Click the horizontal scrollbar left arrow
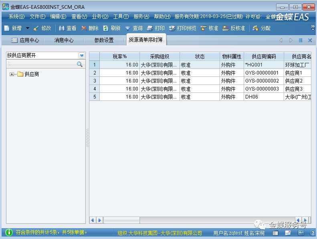 point(93,220)
